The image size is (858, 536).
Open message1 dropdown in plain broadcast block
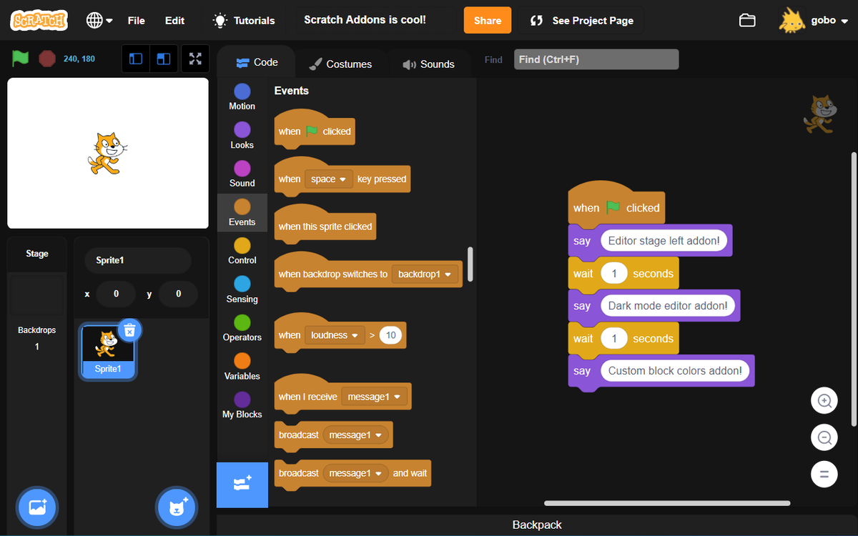355,435
